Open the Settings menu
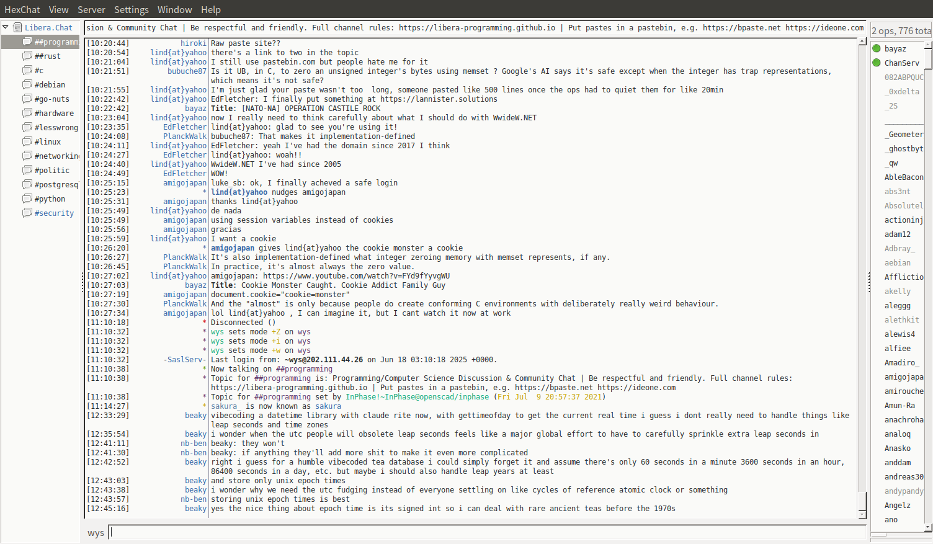Image resolution: width=933 pixels, height=544 pixels. (131, 9)
